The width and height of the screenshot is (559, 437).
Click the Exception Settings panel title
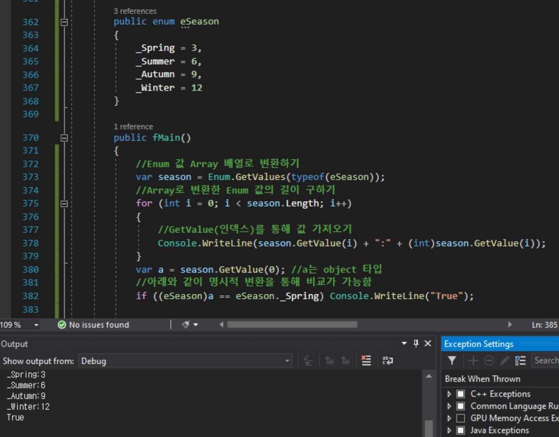(478, 344)
